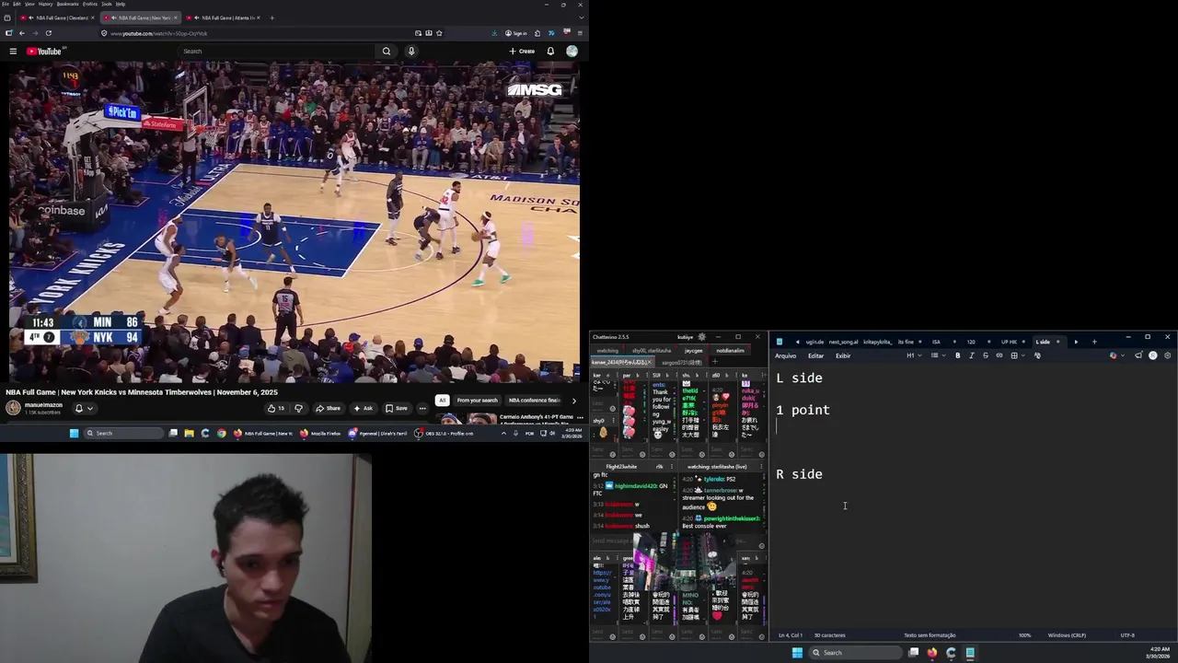Insert link icon in Notepad
The width and height of the screenshot is (1178, 663).
tap(999, 355)
